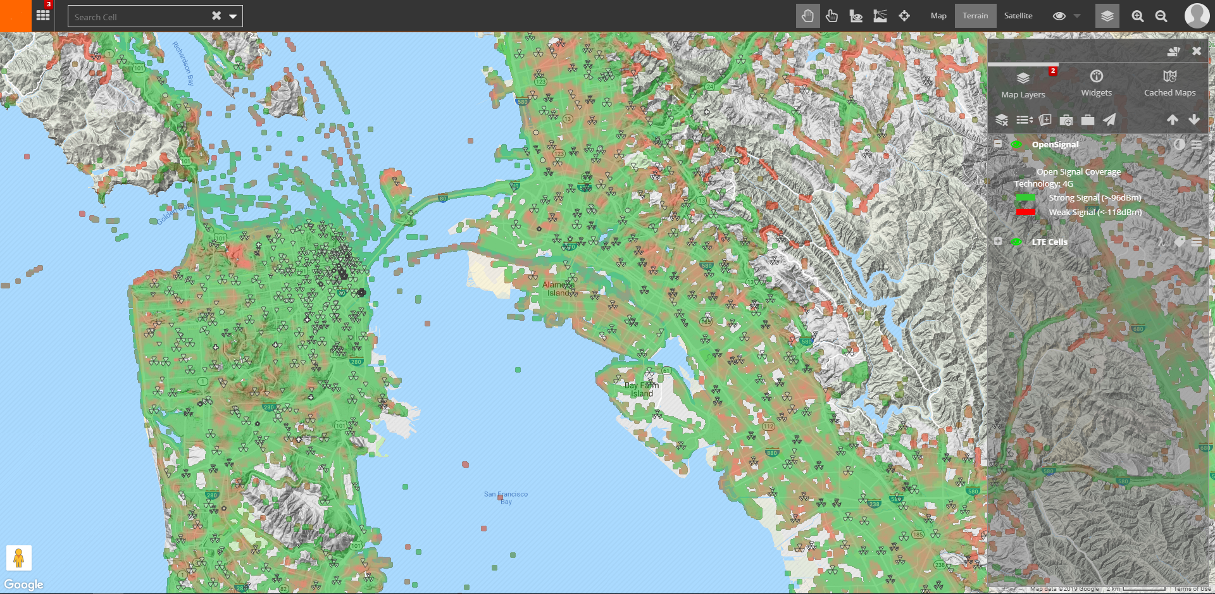Click the green Strong Signal swatch
The width and height of the screenshot is (1215, 594).
[1025, 198]
